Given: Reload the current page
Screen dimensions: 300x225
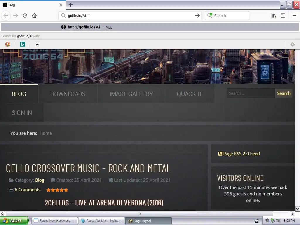Looking at the screenshot, I should click(25, 16).
